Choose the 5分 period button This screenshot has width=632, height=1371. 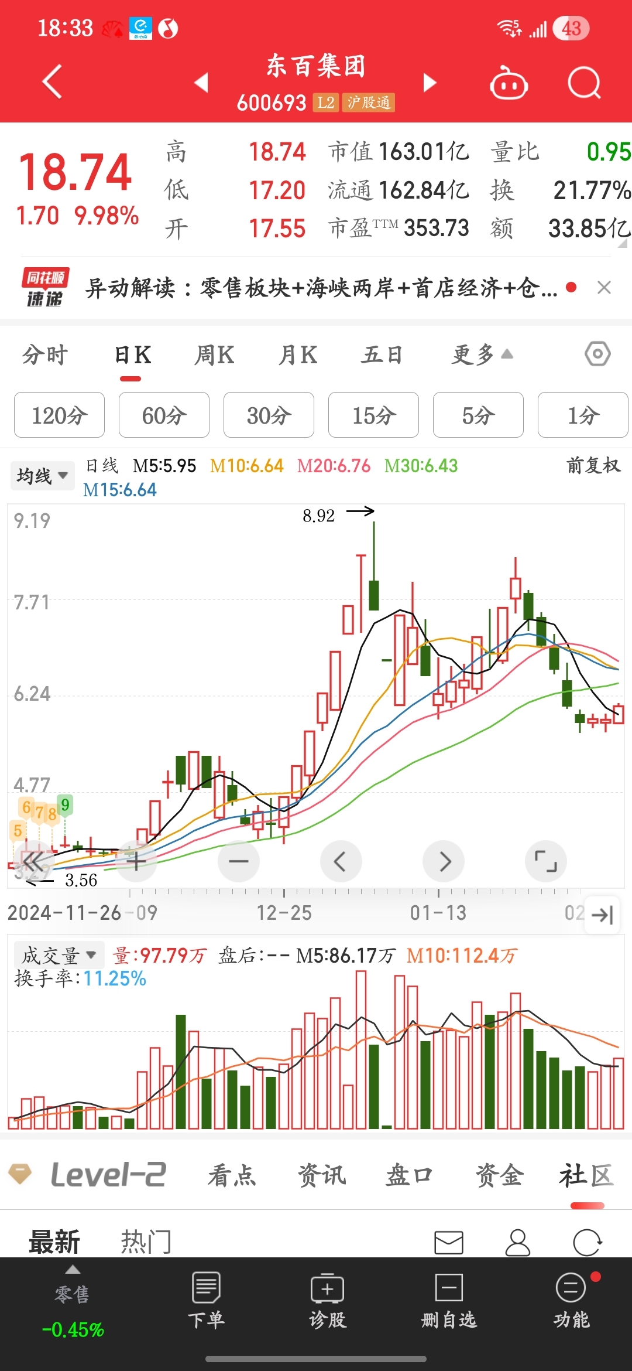[478, 415]
